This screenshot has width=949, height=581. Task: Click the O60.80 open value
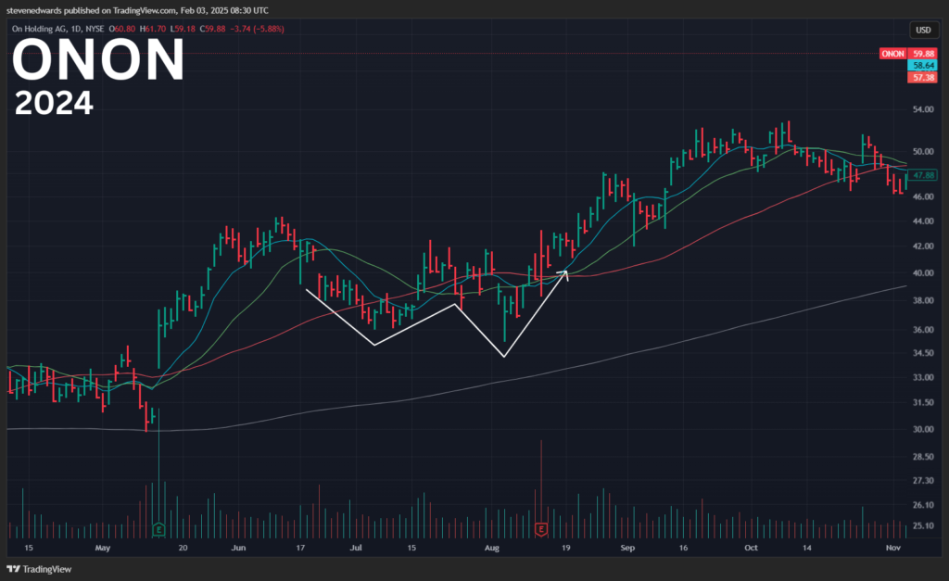click(x=122, y=29)
